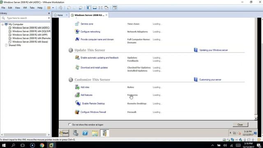The width and height of the screenshot is (263, 148).
Task: Check Do not show this window at logon
Action: click(69, 125)
